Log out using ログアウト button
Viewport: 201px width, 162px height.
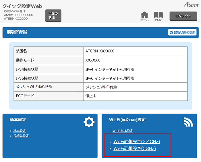pos(183,16)
